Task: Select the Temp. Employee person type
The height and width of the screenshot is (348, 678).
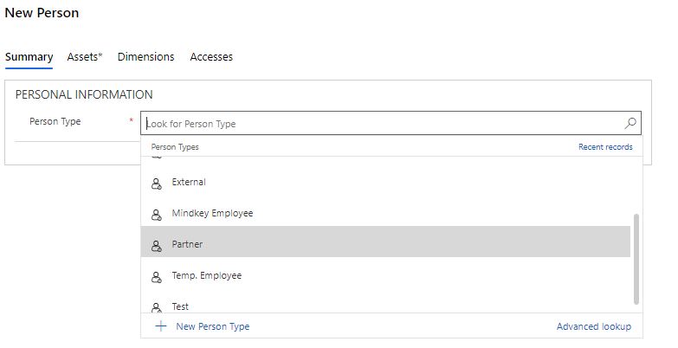Action: [x=206, y=276]
